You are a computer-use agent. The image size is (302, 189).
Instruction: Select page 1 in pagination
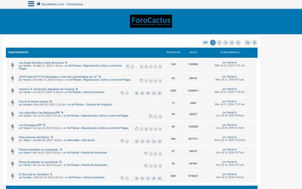coord(213,42)
